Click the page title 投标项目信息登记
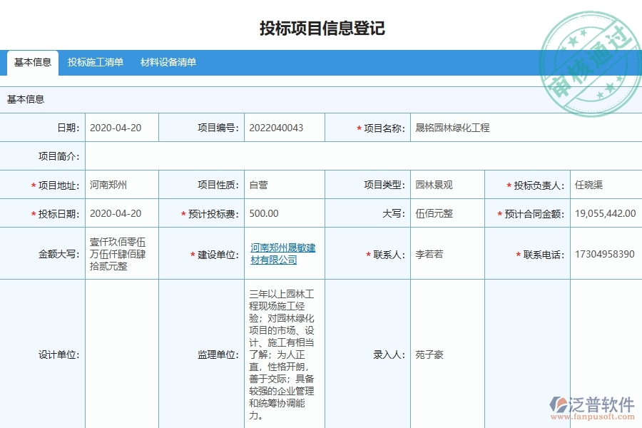The height and width of the screenshot is (428, 642). click(x=320, y=29)
